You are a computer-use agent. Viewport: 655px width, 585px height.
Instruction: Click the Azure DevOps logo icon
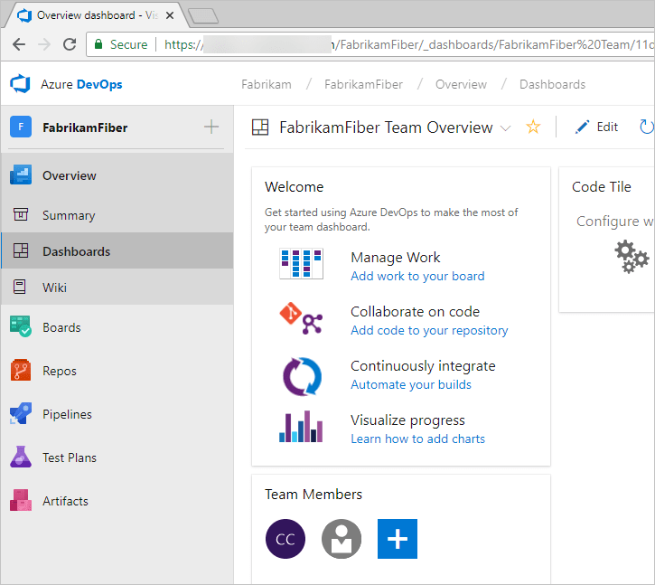coord(20,84)
